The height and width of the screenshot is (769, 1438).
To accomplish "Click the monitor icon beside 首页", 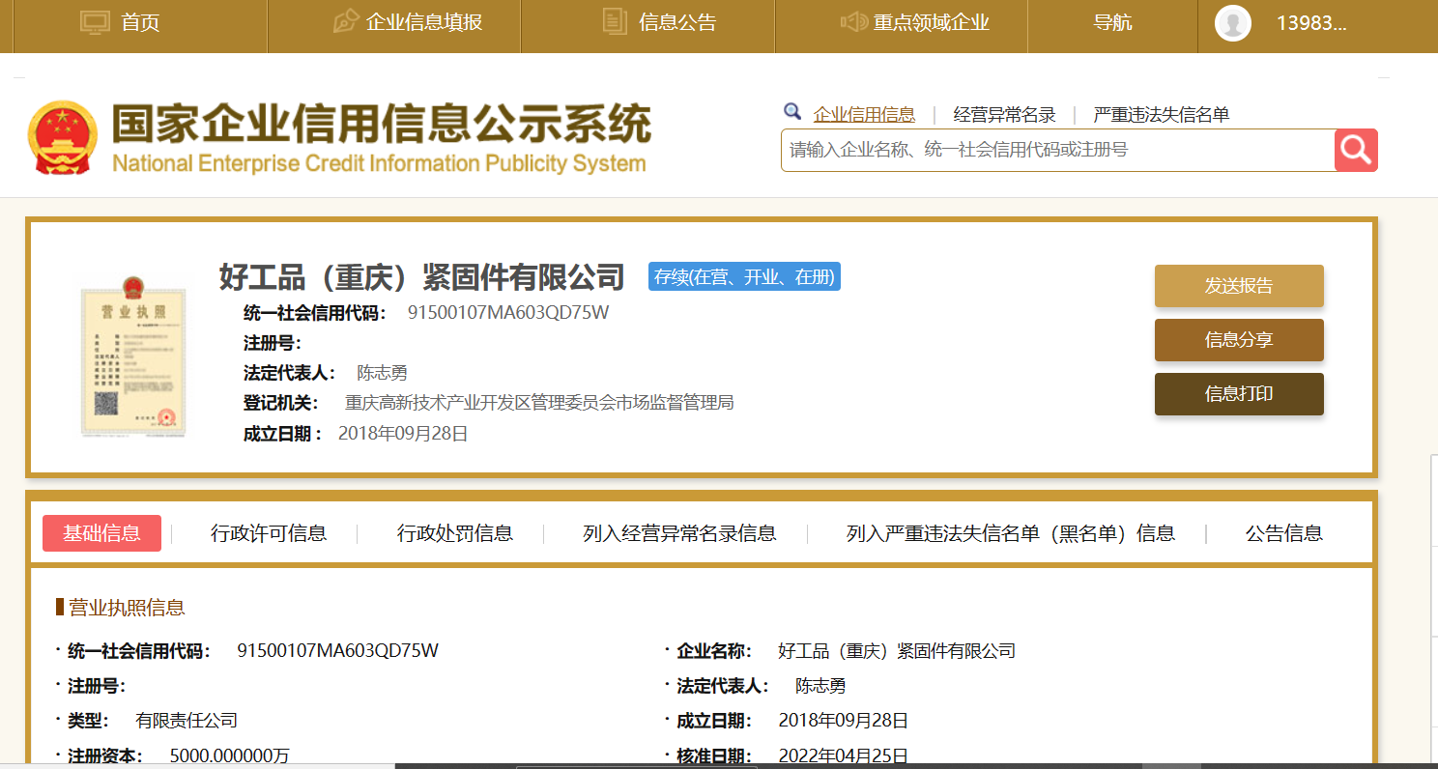I will [96, 21].
